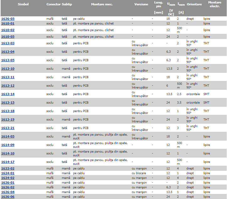Viewport: 227px width, 199px height.
Task: Select 'orizontale' in row 1613-15
Action: point(193,102)
